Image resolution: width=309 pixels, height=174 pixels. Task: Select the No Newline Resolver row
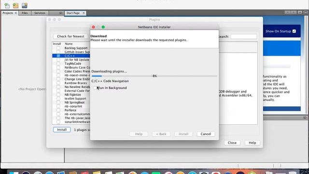(x=71, y=87)
